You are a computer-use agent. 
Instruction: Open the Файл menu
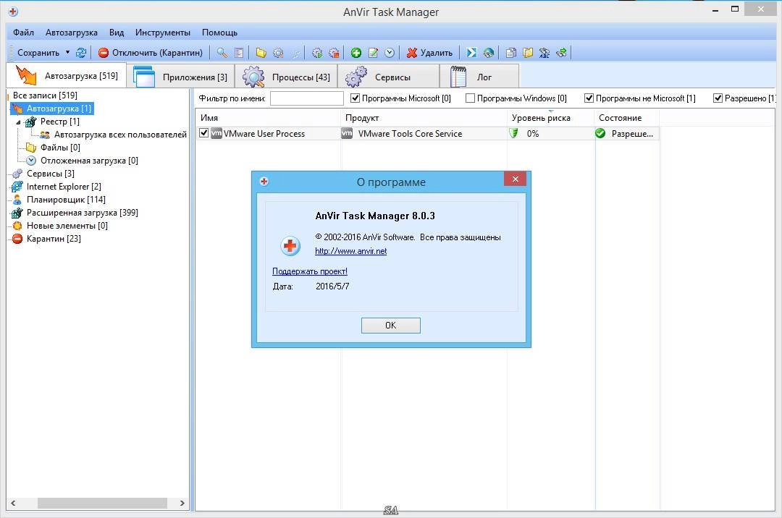(x=23, y=33)
